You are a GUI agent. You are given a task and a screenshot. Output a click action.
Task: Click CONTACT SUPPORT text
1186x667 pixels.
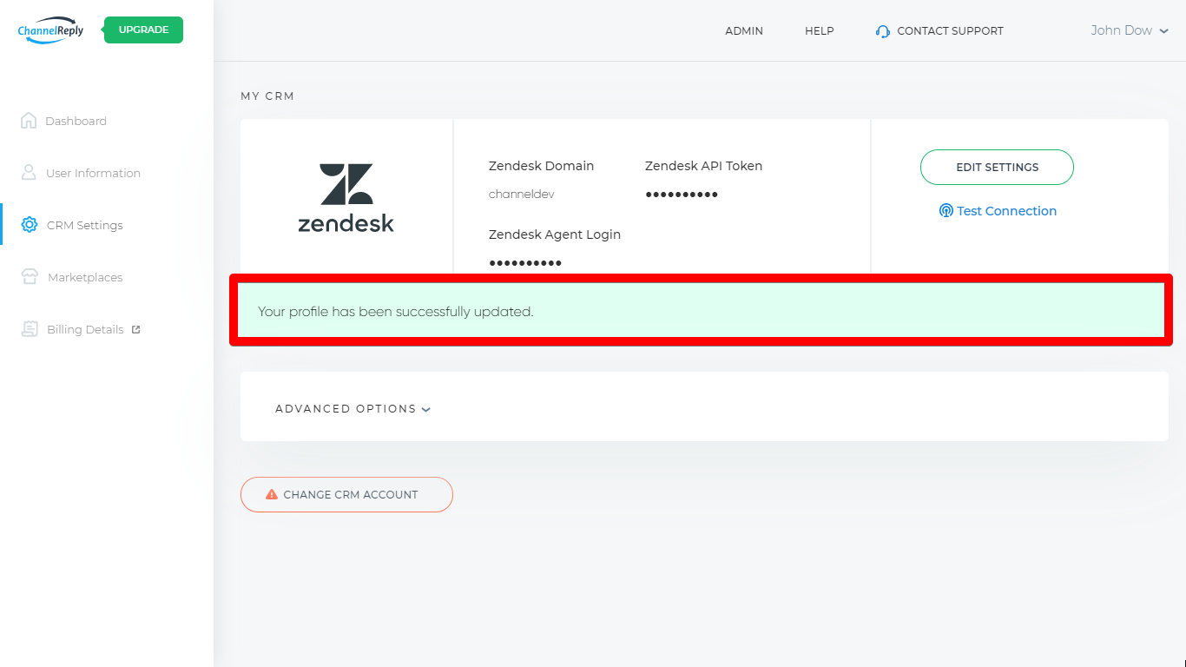click(x=950, y=31)
